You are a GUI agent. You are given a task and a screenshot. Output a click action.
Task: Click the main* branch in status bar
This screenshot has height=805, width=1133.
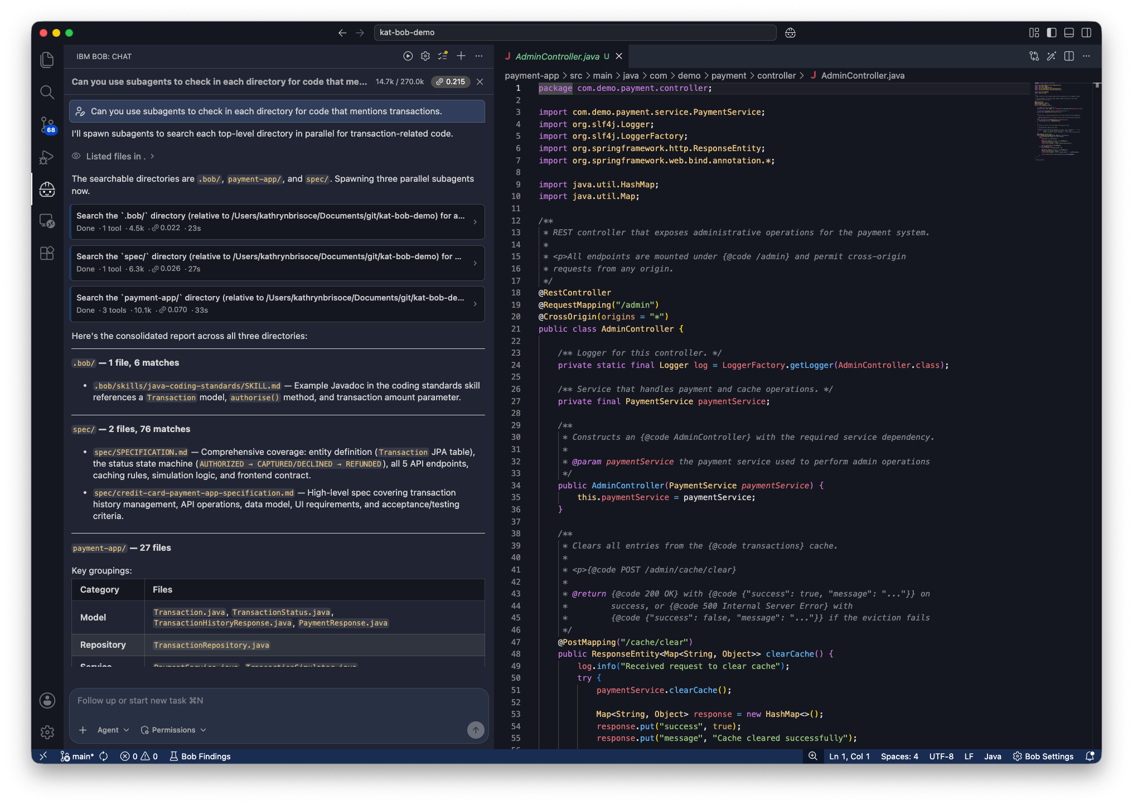point(78,756)
